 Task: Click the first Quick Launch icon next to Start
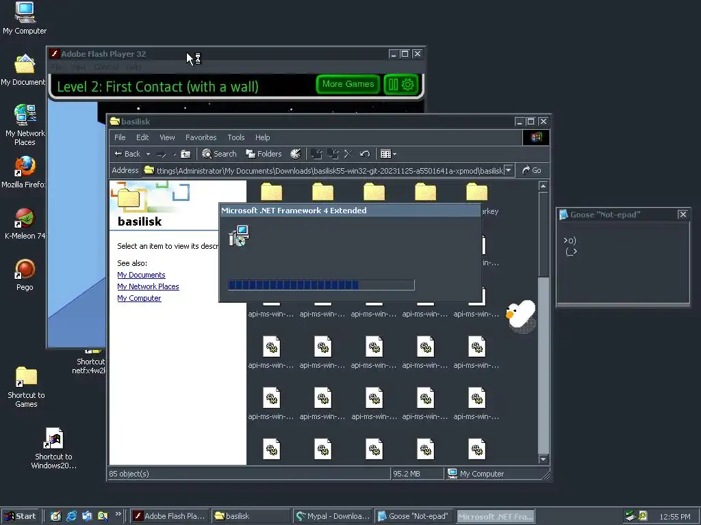point(56,516)
